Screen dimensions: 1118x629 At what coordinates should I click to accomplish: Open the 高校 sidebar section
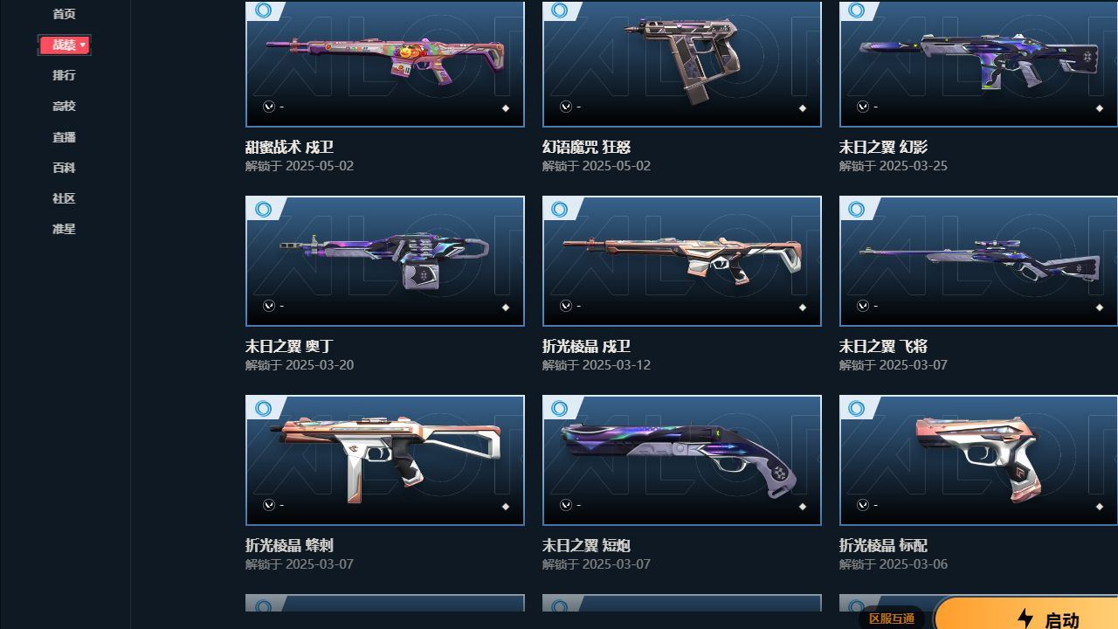point(64,106)
